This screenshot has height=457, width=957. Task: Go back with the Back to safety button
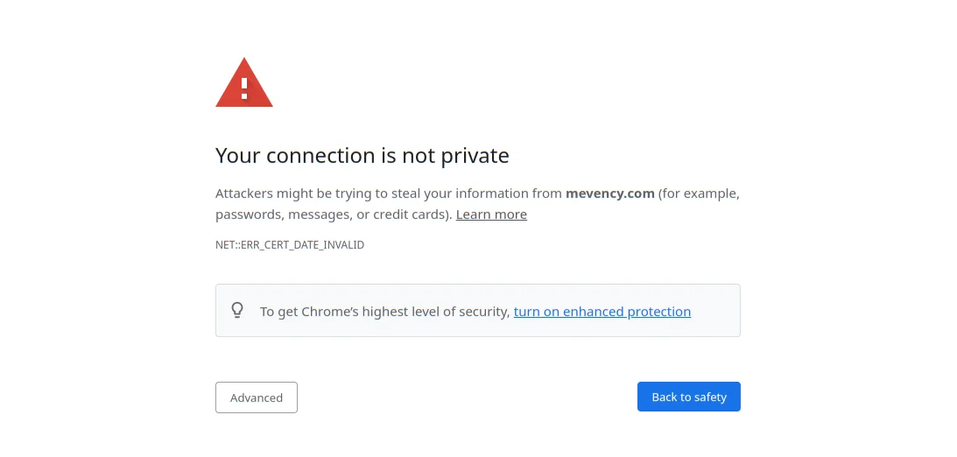(688, 397)
